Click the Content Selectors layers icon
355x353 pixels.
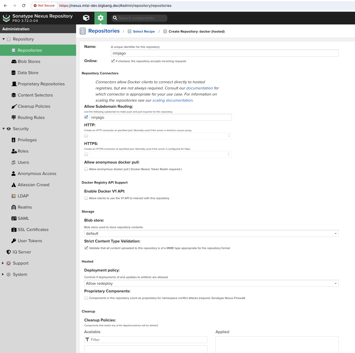click(x=14, y=95)
